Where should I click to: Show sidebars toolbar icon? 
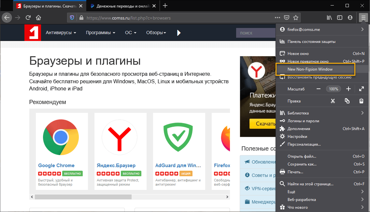pos(340,18)
